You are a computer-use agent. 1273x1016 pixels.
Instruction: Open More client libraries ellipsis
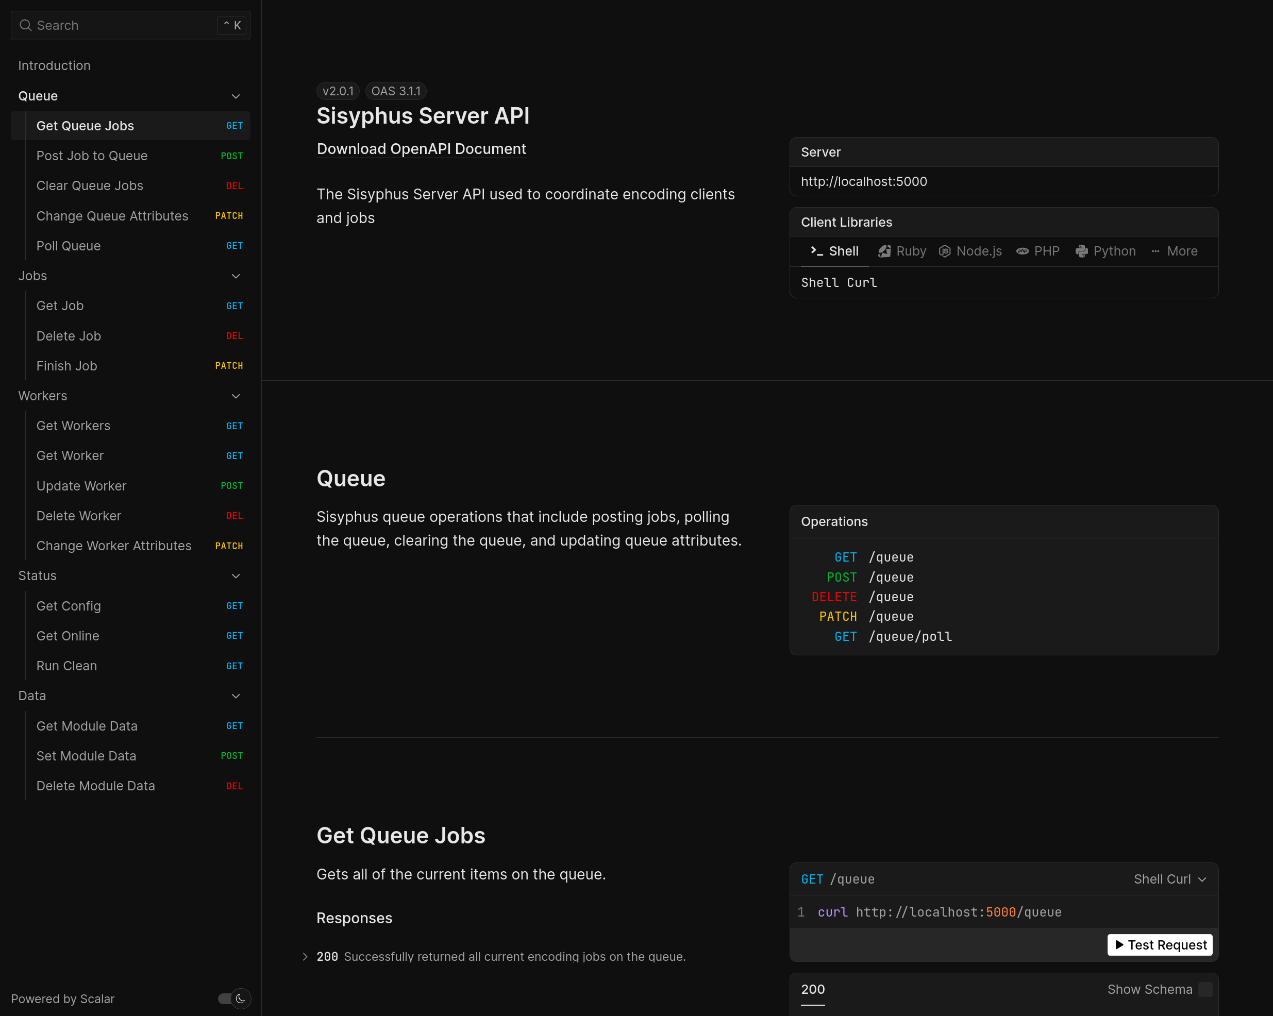click(1155, 251)
